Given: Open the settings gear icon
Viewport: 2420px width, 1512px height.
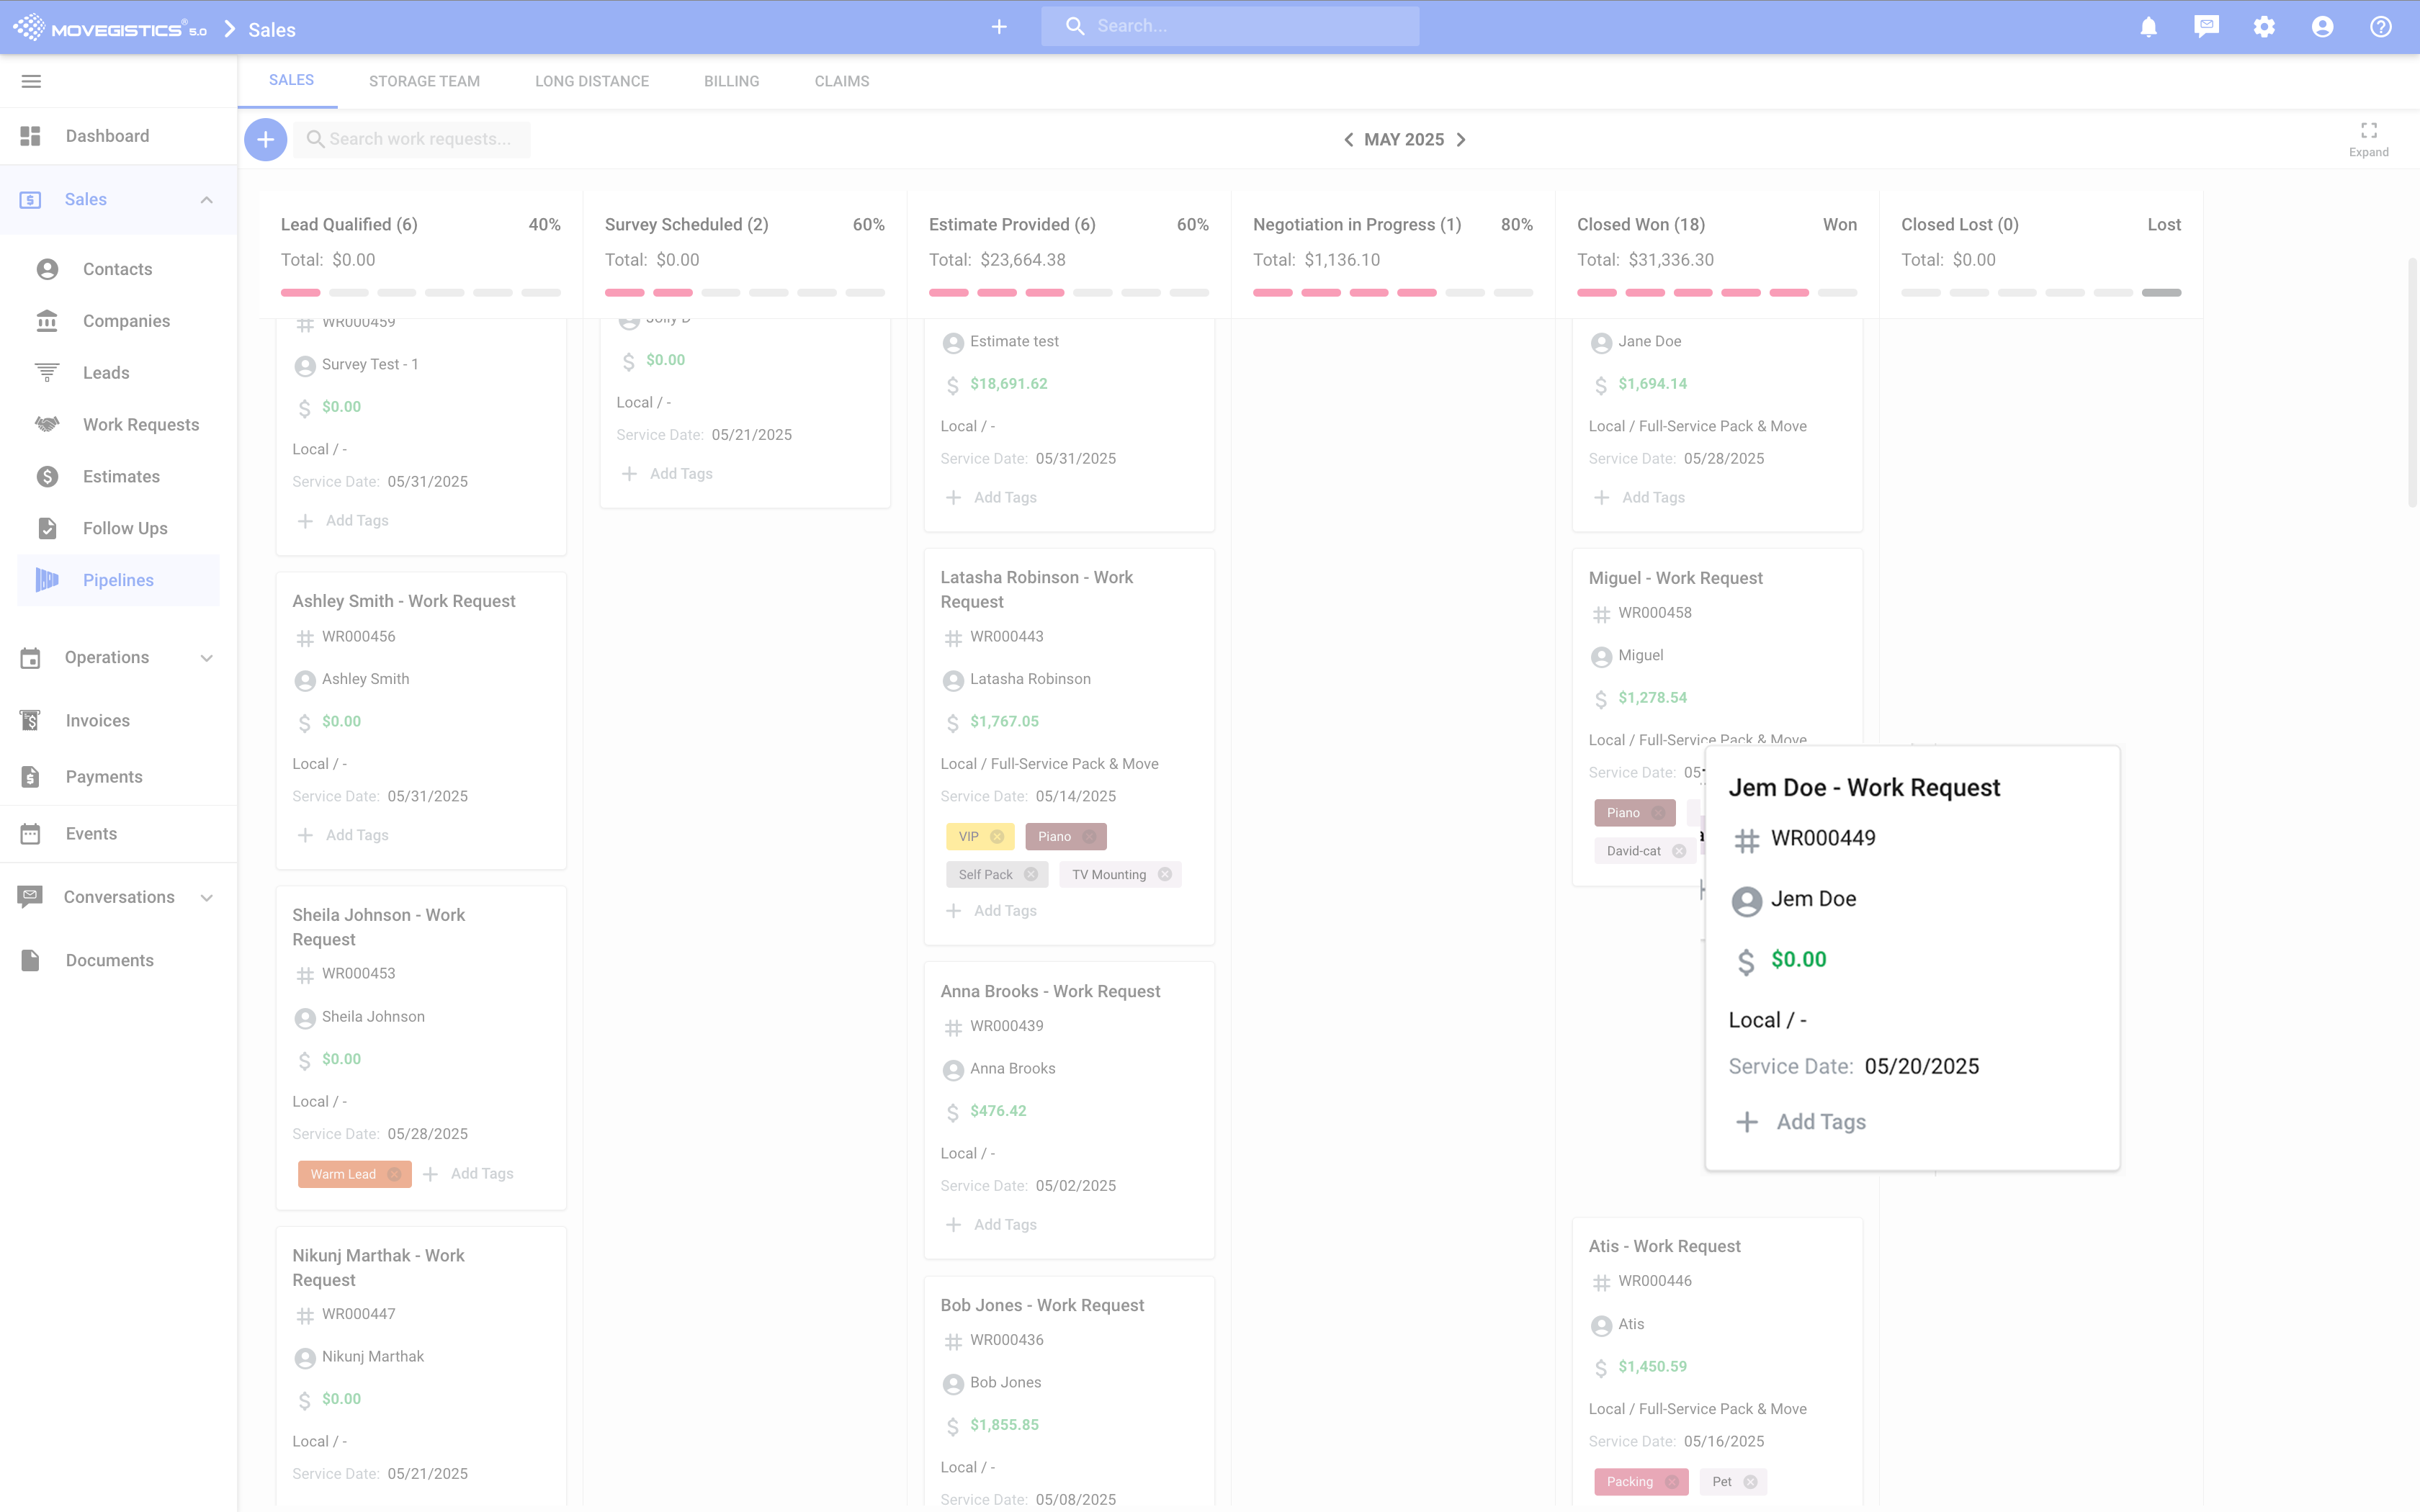Looking at the screenshot, I should pyautogui.click(x=2264, y=27).
